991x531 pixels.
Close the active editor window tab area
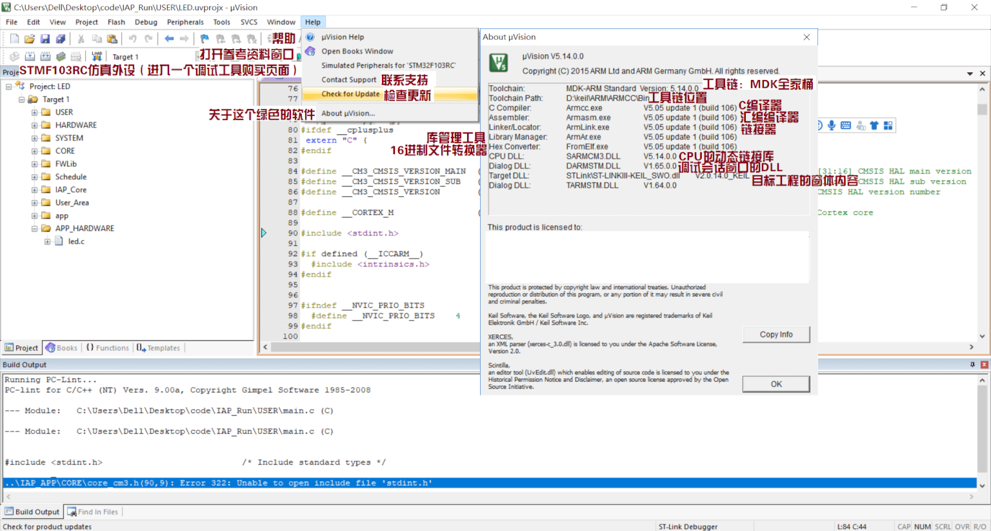[x=983, y=74]
